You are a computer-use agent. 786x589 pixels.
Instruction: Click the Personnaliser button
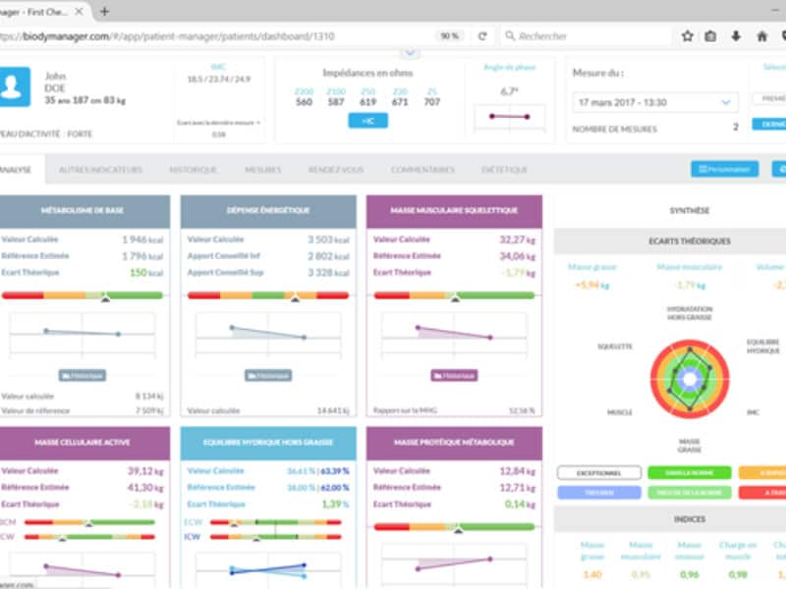tap(724, 169)
